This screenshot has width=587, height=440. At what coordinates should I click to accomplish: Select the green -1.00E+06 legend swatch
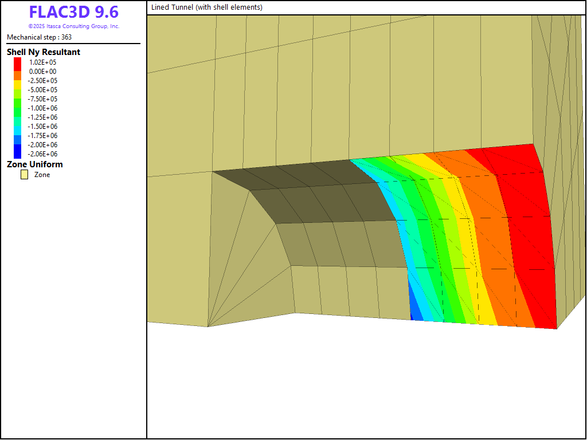tap(17, 108)
